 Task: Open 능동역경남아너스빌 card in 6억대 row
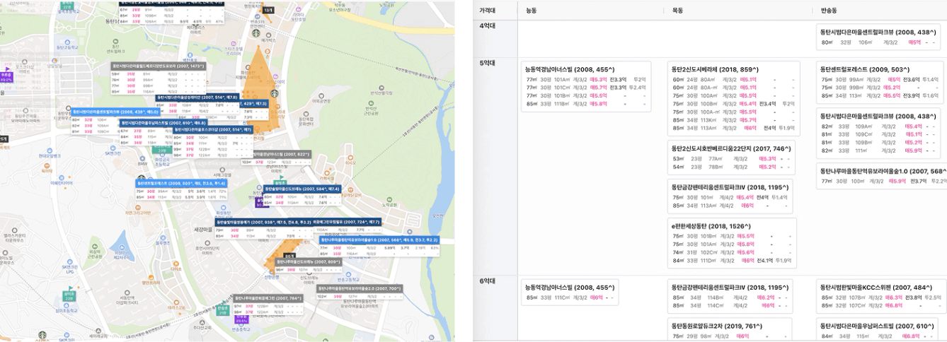570,292
